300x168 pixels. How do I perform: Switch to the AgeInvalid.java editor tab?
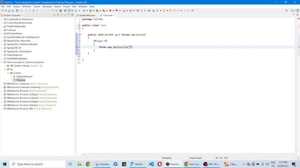86,15
